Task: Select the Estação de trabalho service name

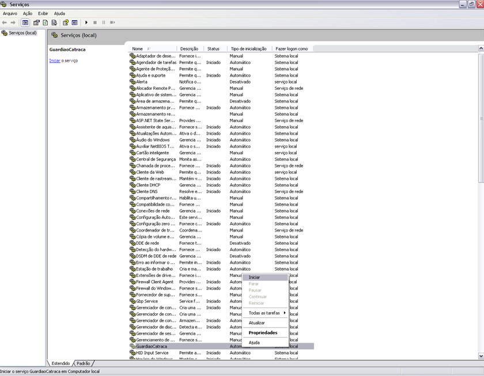Action: pos(154,269)
